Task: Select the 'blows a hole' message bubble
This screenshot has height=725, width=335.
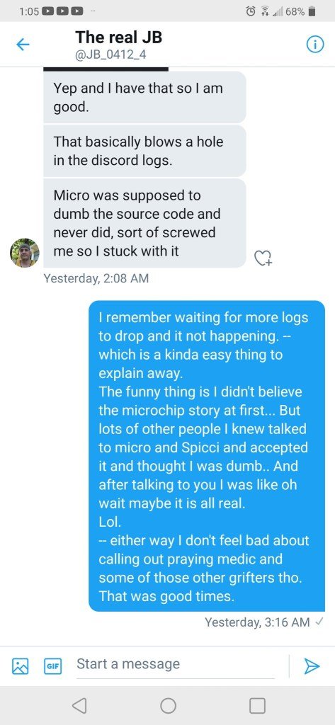Action: click(x=144, y=151)
